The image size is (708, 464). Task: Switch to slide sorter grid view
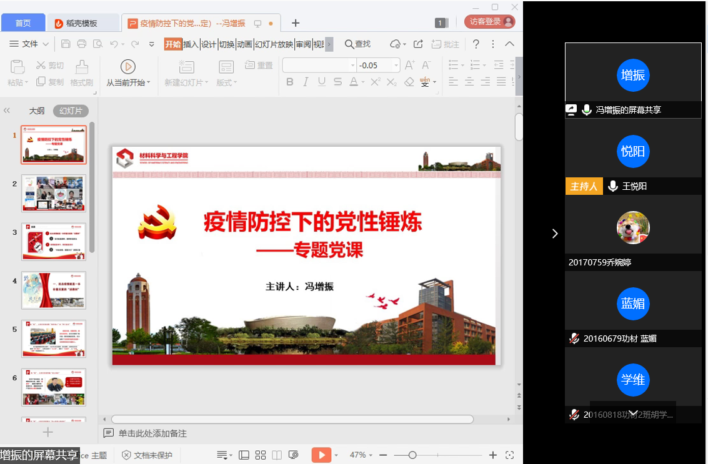coord(261,455)
